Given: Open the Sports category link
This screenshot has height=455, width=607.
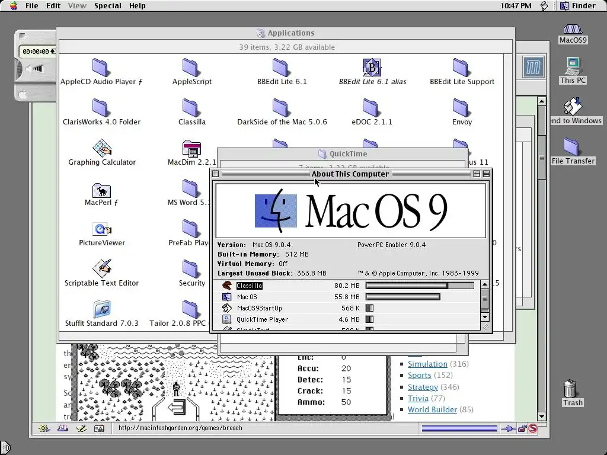Looking at the screenshot, I should [x=419, y=375].
